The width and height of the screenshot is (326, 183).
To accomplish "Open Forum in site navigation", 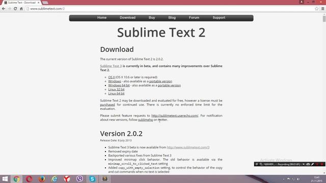I will (x=194, y=18).
